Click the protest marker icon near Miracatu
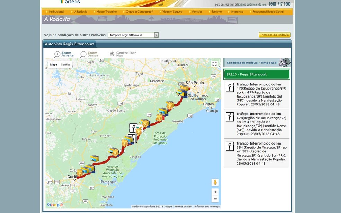341x213 pixels. [133, 128]
